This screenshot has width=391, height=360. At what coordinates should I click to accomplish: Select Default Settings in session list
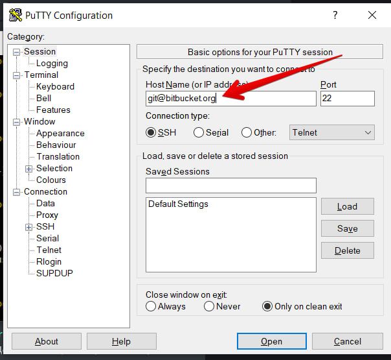(178, 204)
